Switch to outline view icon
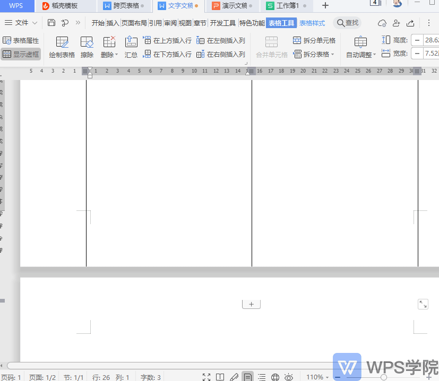The image size is (439, 381). (x=262, y=377)
